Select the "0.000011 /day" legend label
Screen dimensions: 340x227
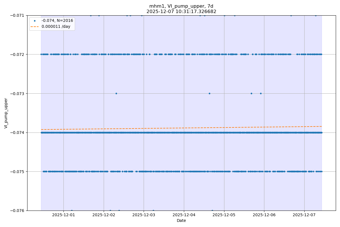coord(56,26)
